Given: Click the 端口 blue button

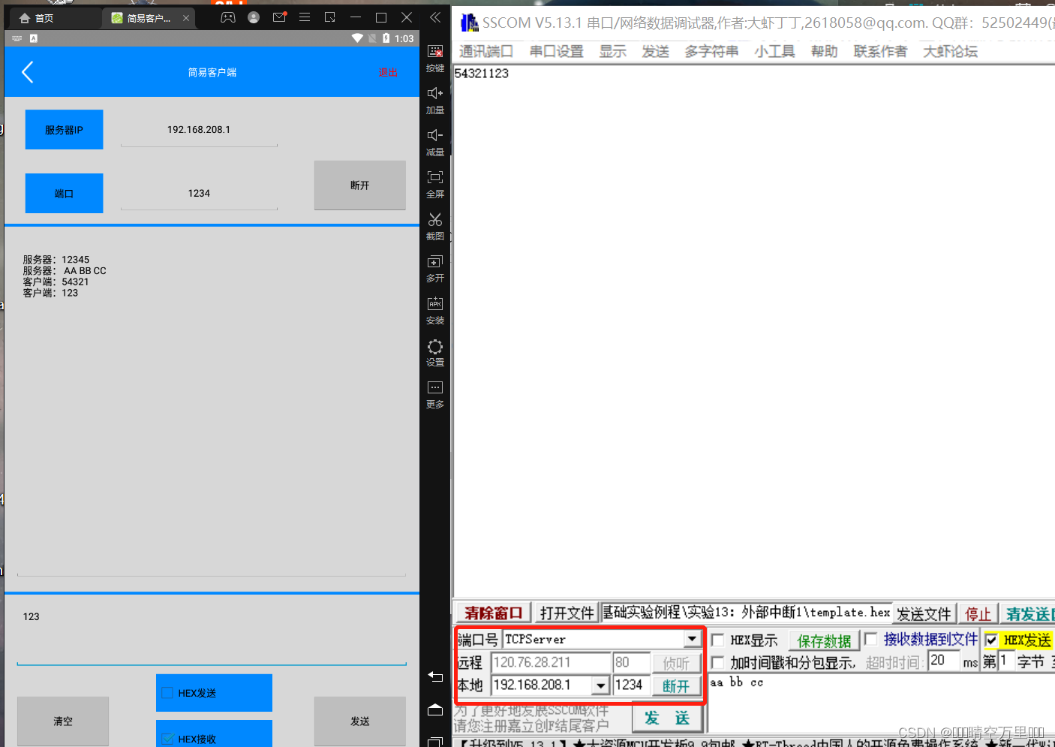Looking at the screenshot, I should [64, 194].
